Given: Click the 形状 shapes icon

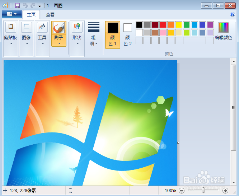Looking at the screenshot, I should click(x=77, y=27).
